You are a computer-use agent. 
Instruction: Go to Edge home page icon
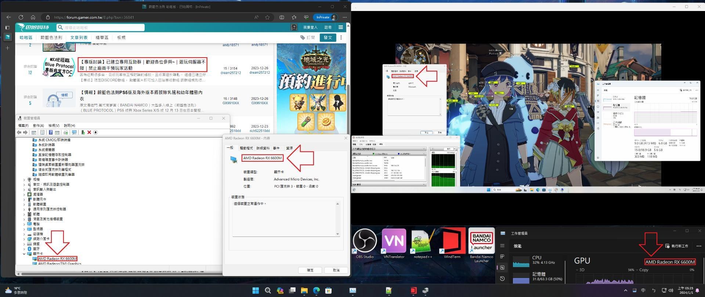point(33,17)
